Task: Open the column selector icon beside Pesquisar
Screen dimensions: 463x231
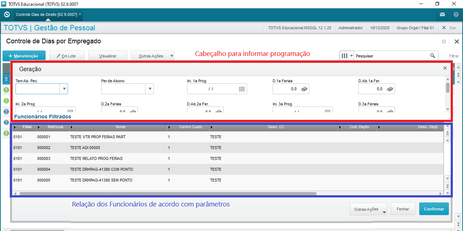Action: tap(347, 56)
